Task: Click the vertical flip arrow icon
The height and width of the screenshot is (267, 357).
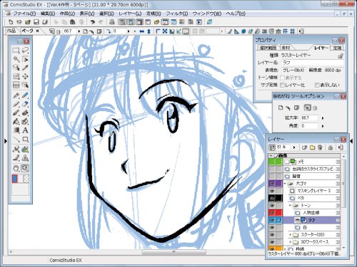Action: click(x=149, y=31)
